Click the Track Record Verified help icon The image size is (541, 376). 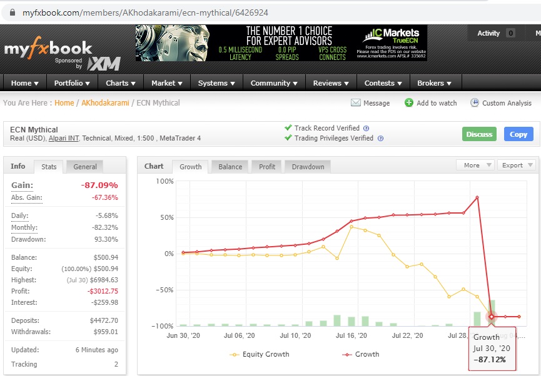pos(366,128)
